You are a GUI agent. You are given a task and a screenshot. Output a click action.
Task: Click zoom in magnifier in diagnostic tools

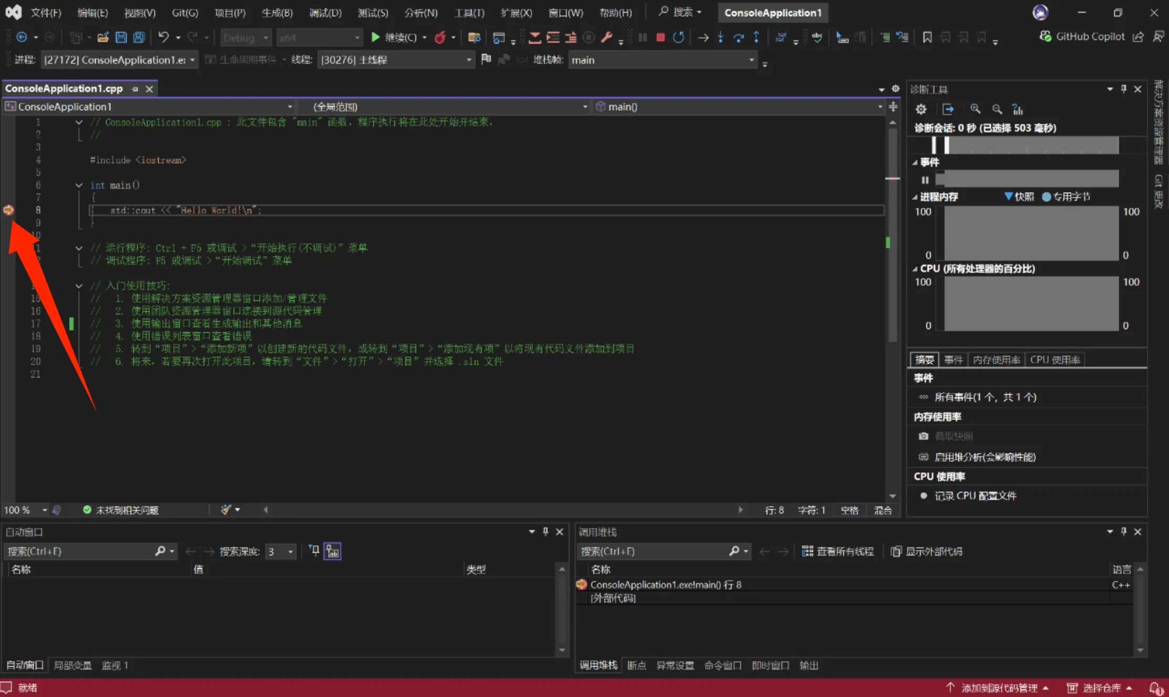pos(975,109)
